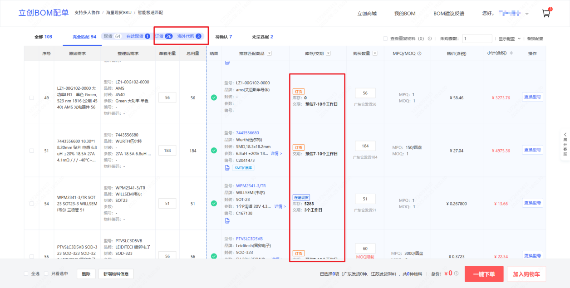Switch to the 无法匹配 tab
This screenshot has height=288, width=570.
pos(262,37)
